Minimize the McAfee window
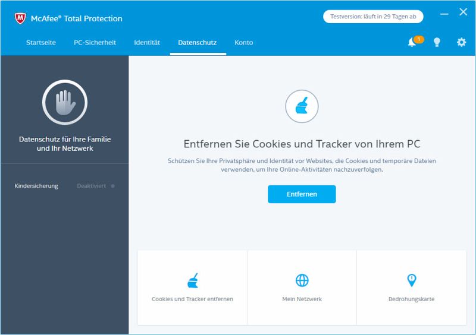 444,14
